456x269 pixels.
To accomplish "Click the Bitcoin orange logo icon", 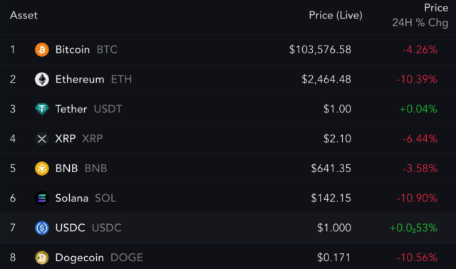I will coord(42,50).
